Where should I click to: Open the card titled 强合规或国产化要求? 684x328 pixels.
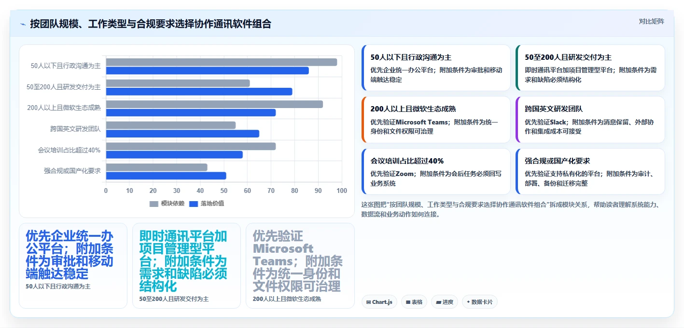coord(590,171)
